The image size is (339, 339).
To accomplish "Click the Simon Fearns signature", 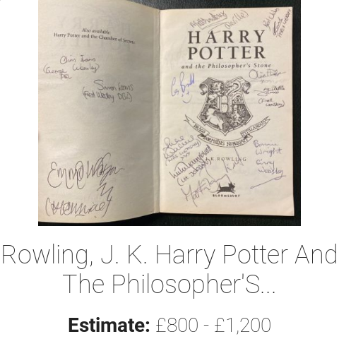I will [114, 85].
